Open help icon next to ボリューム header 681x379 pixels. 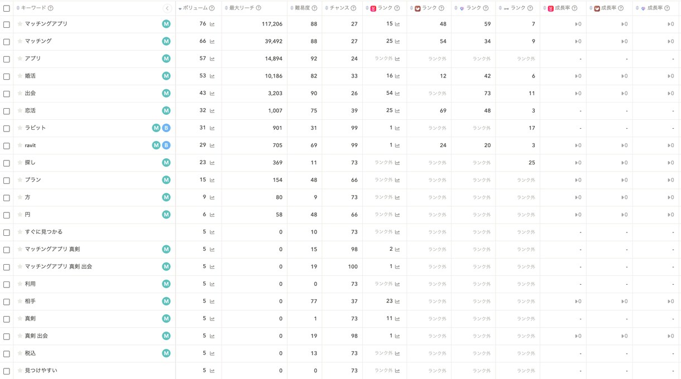click(x=212, y=8)
